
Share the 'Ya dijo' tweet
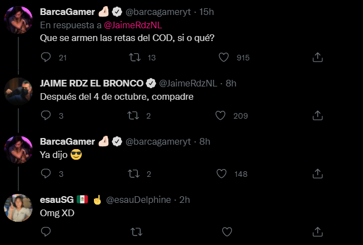(317, 173)
